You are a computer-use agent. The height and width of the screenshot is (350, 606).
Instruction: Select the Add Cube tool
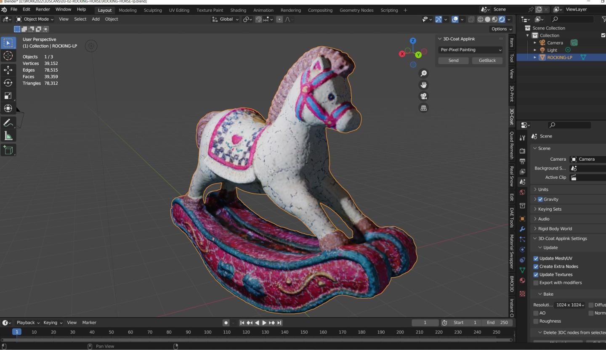tap(8, 150)
